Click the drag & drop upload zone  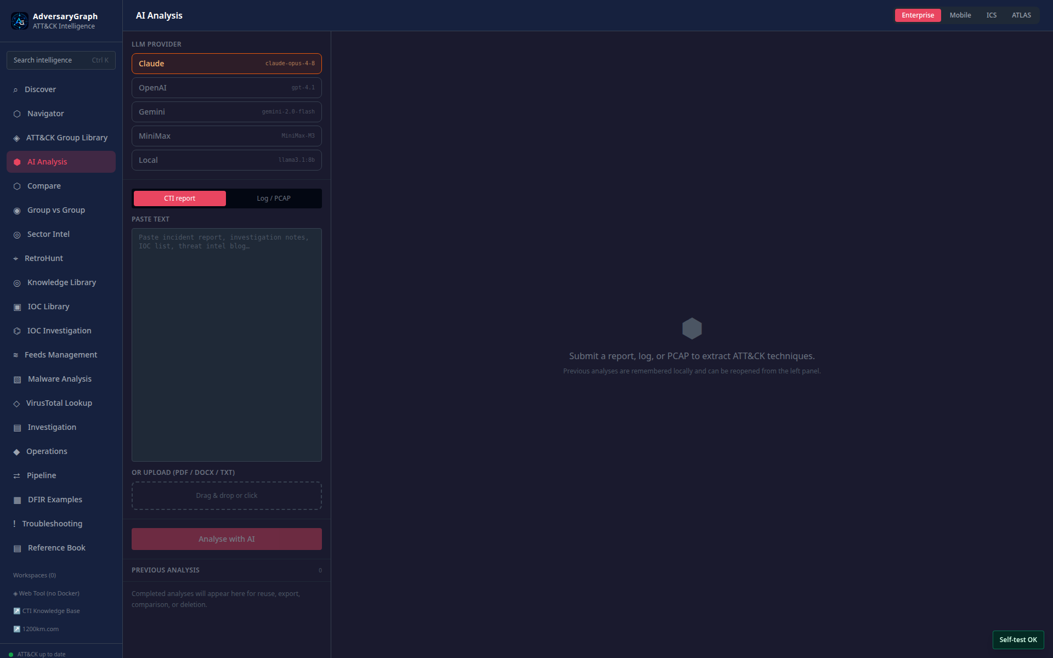tap(227, 496)
